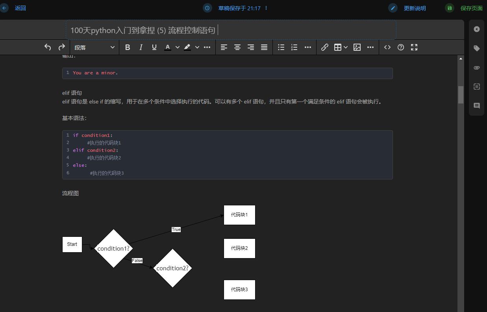The height and width of the screenshot is (312, 487).
Task: Show more insert options after image
Action: [370, 47]
